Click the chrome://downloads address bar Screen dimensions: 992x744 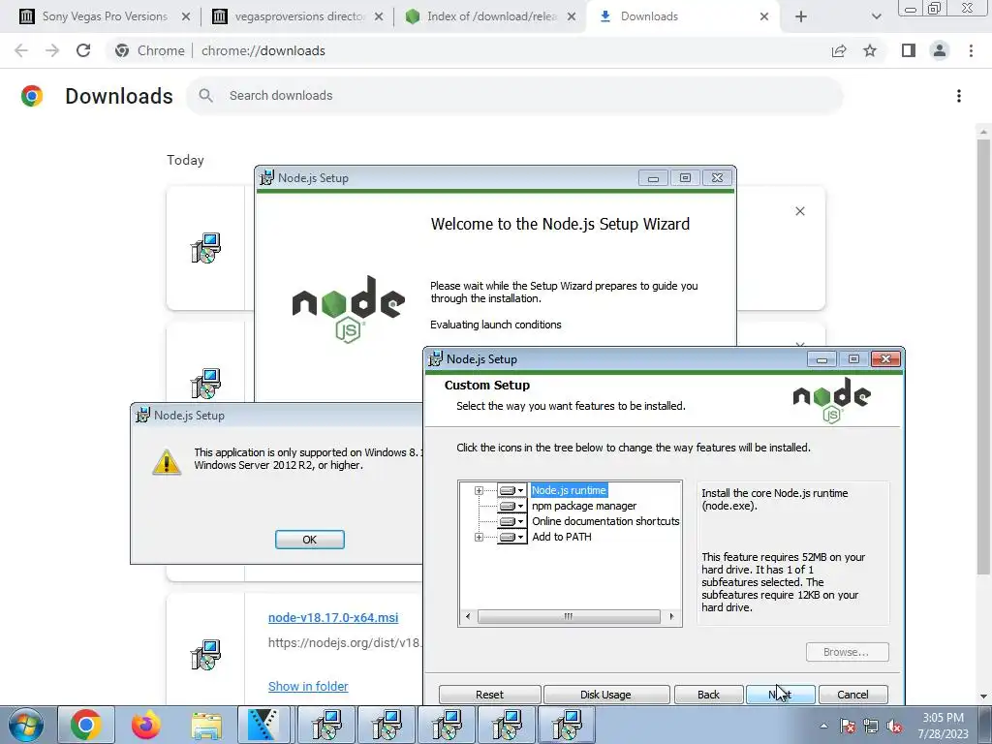tap(468, 50)
